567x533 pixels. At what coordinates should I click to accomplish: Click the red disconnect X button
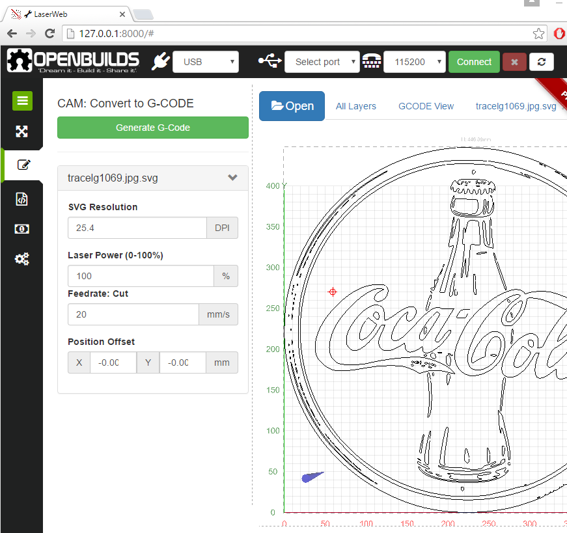pos(514,62)
